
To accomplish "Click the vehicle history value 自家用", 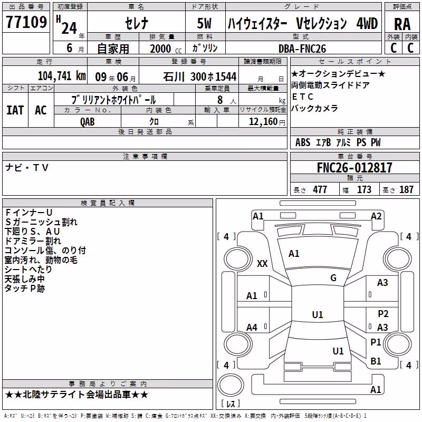I will (113, 49).
